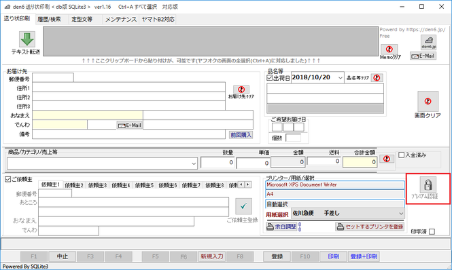Switch to the ヤマトB2対応 tab
This screenshot has height=270, width=452.
pyautogui.click(x=158, y=19)
